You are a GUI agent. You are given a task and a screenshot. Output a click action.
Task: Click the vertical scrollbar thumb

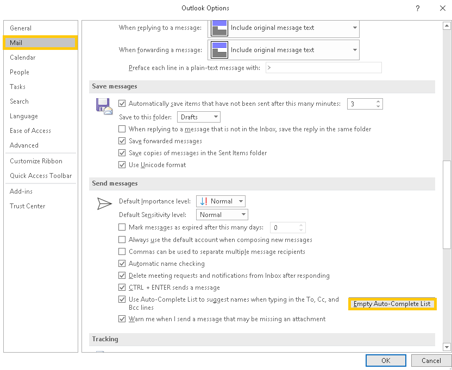click(x=447, y=204)
